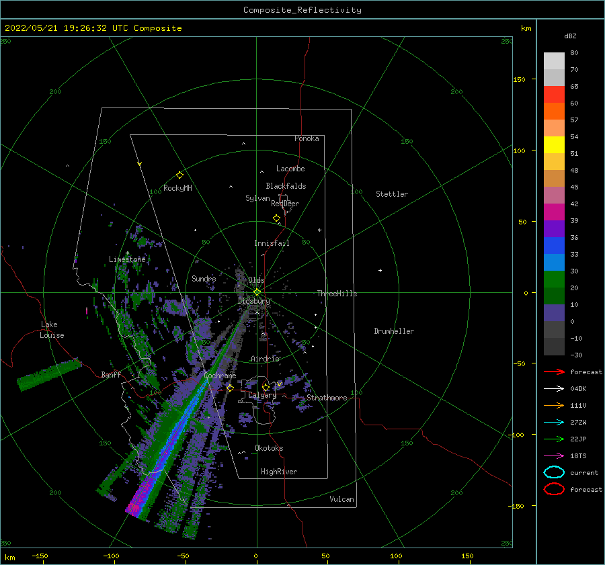The width and height of the screenshot is (605, 565).
Task: Click the Blackfalds label
Action: [286, 186]
